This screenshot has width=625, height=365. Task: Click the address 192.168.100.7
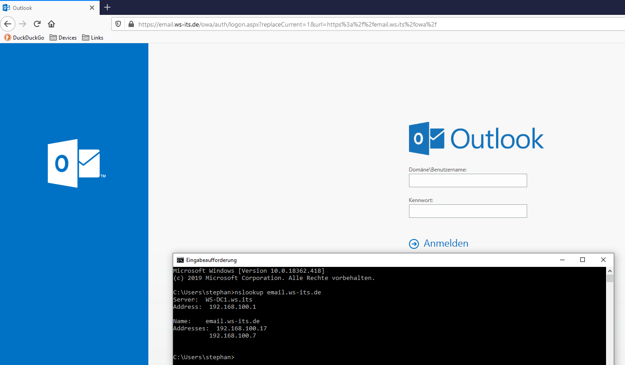(233, 336)
